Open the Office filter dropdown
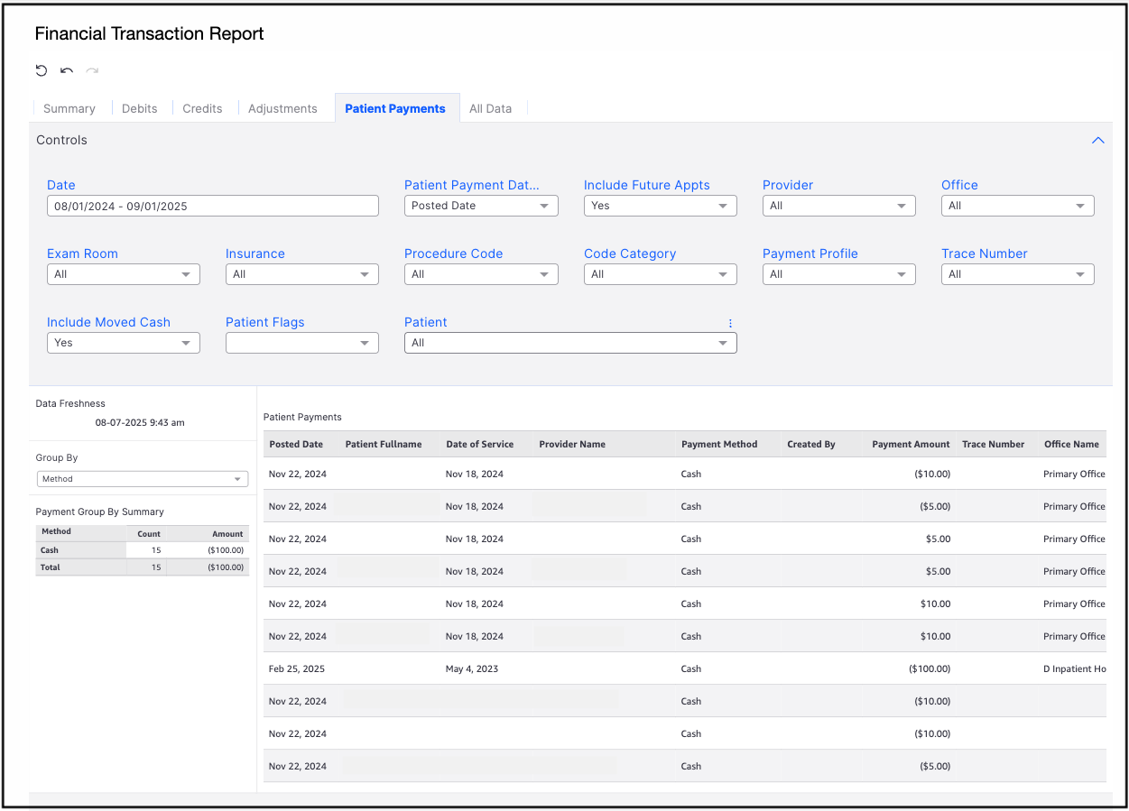 click(x=1017, y=206)
